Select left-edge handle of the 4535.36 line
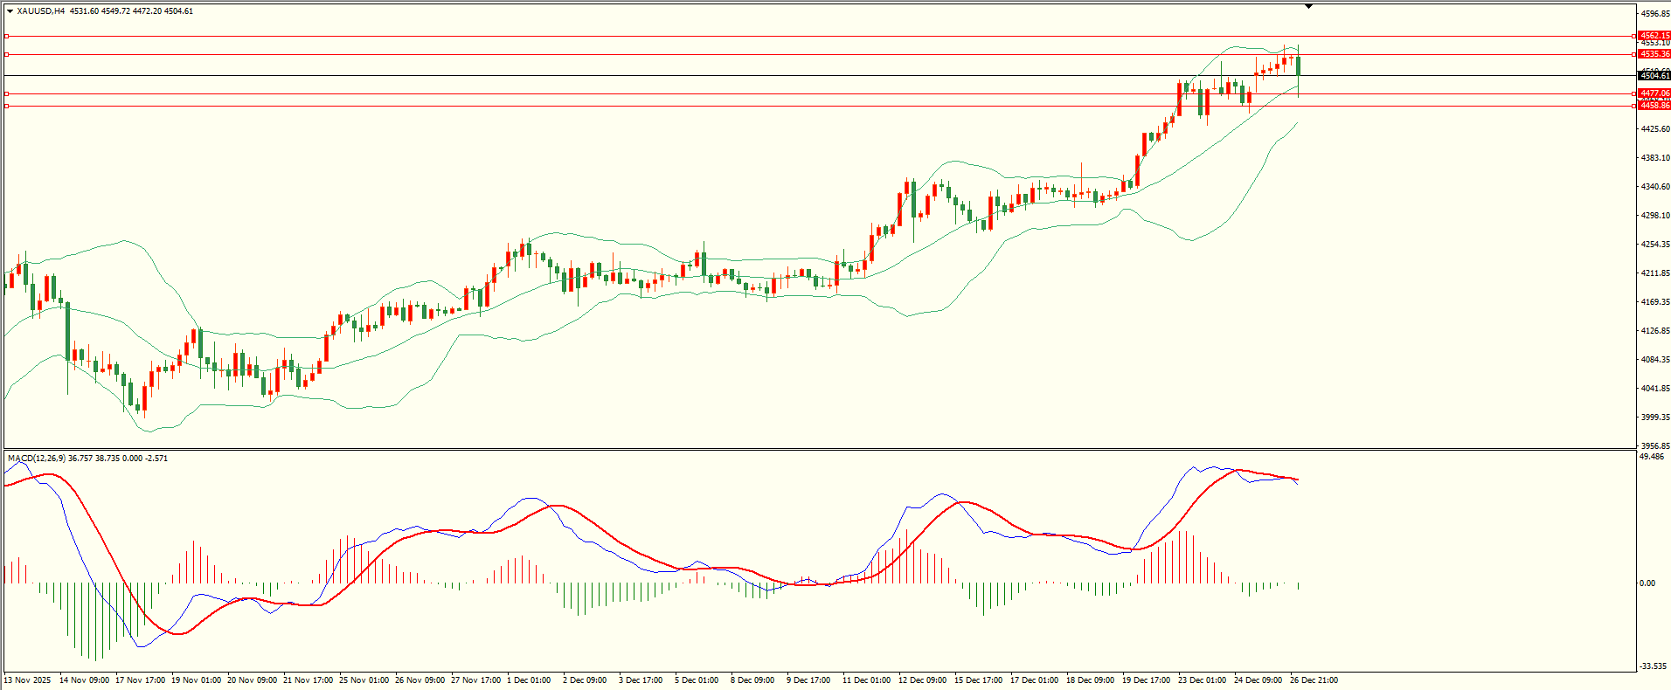 7,54
